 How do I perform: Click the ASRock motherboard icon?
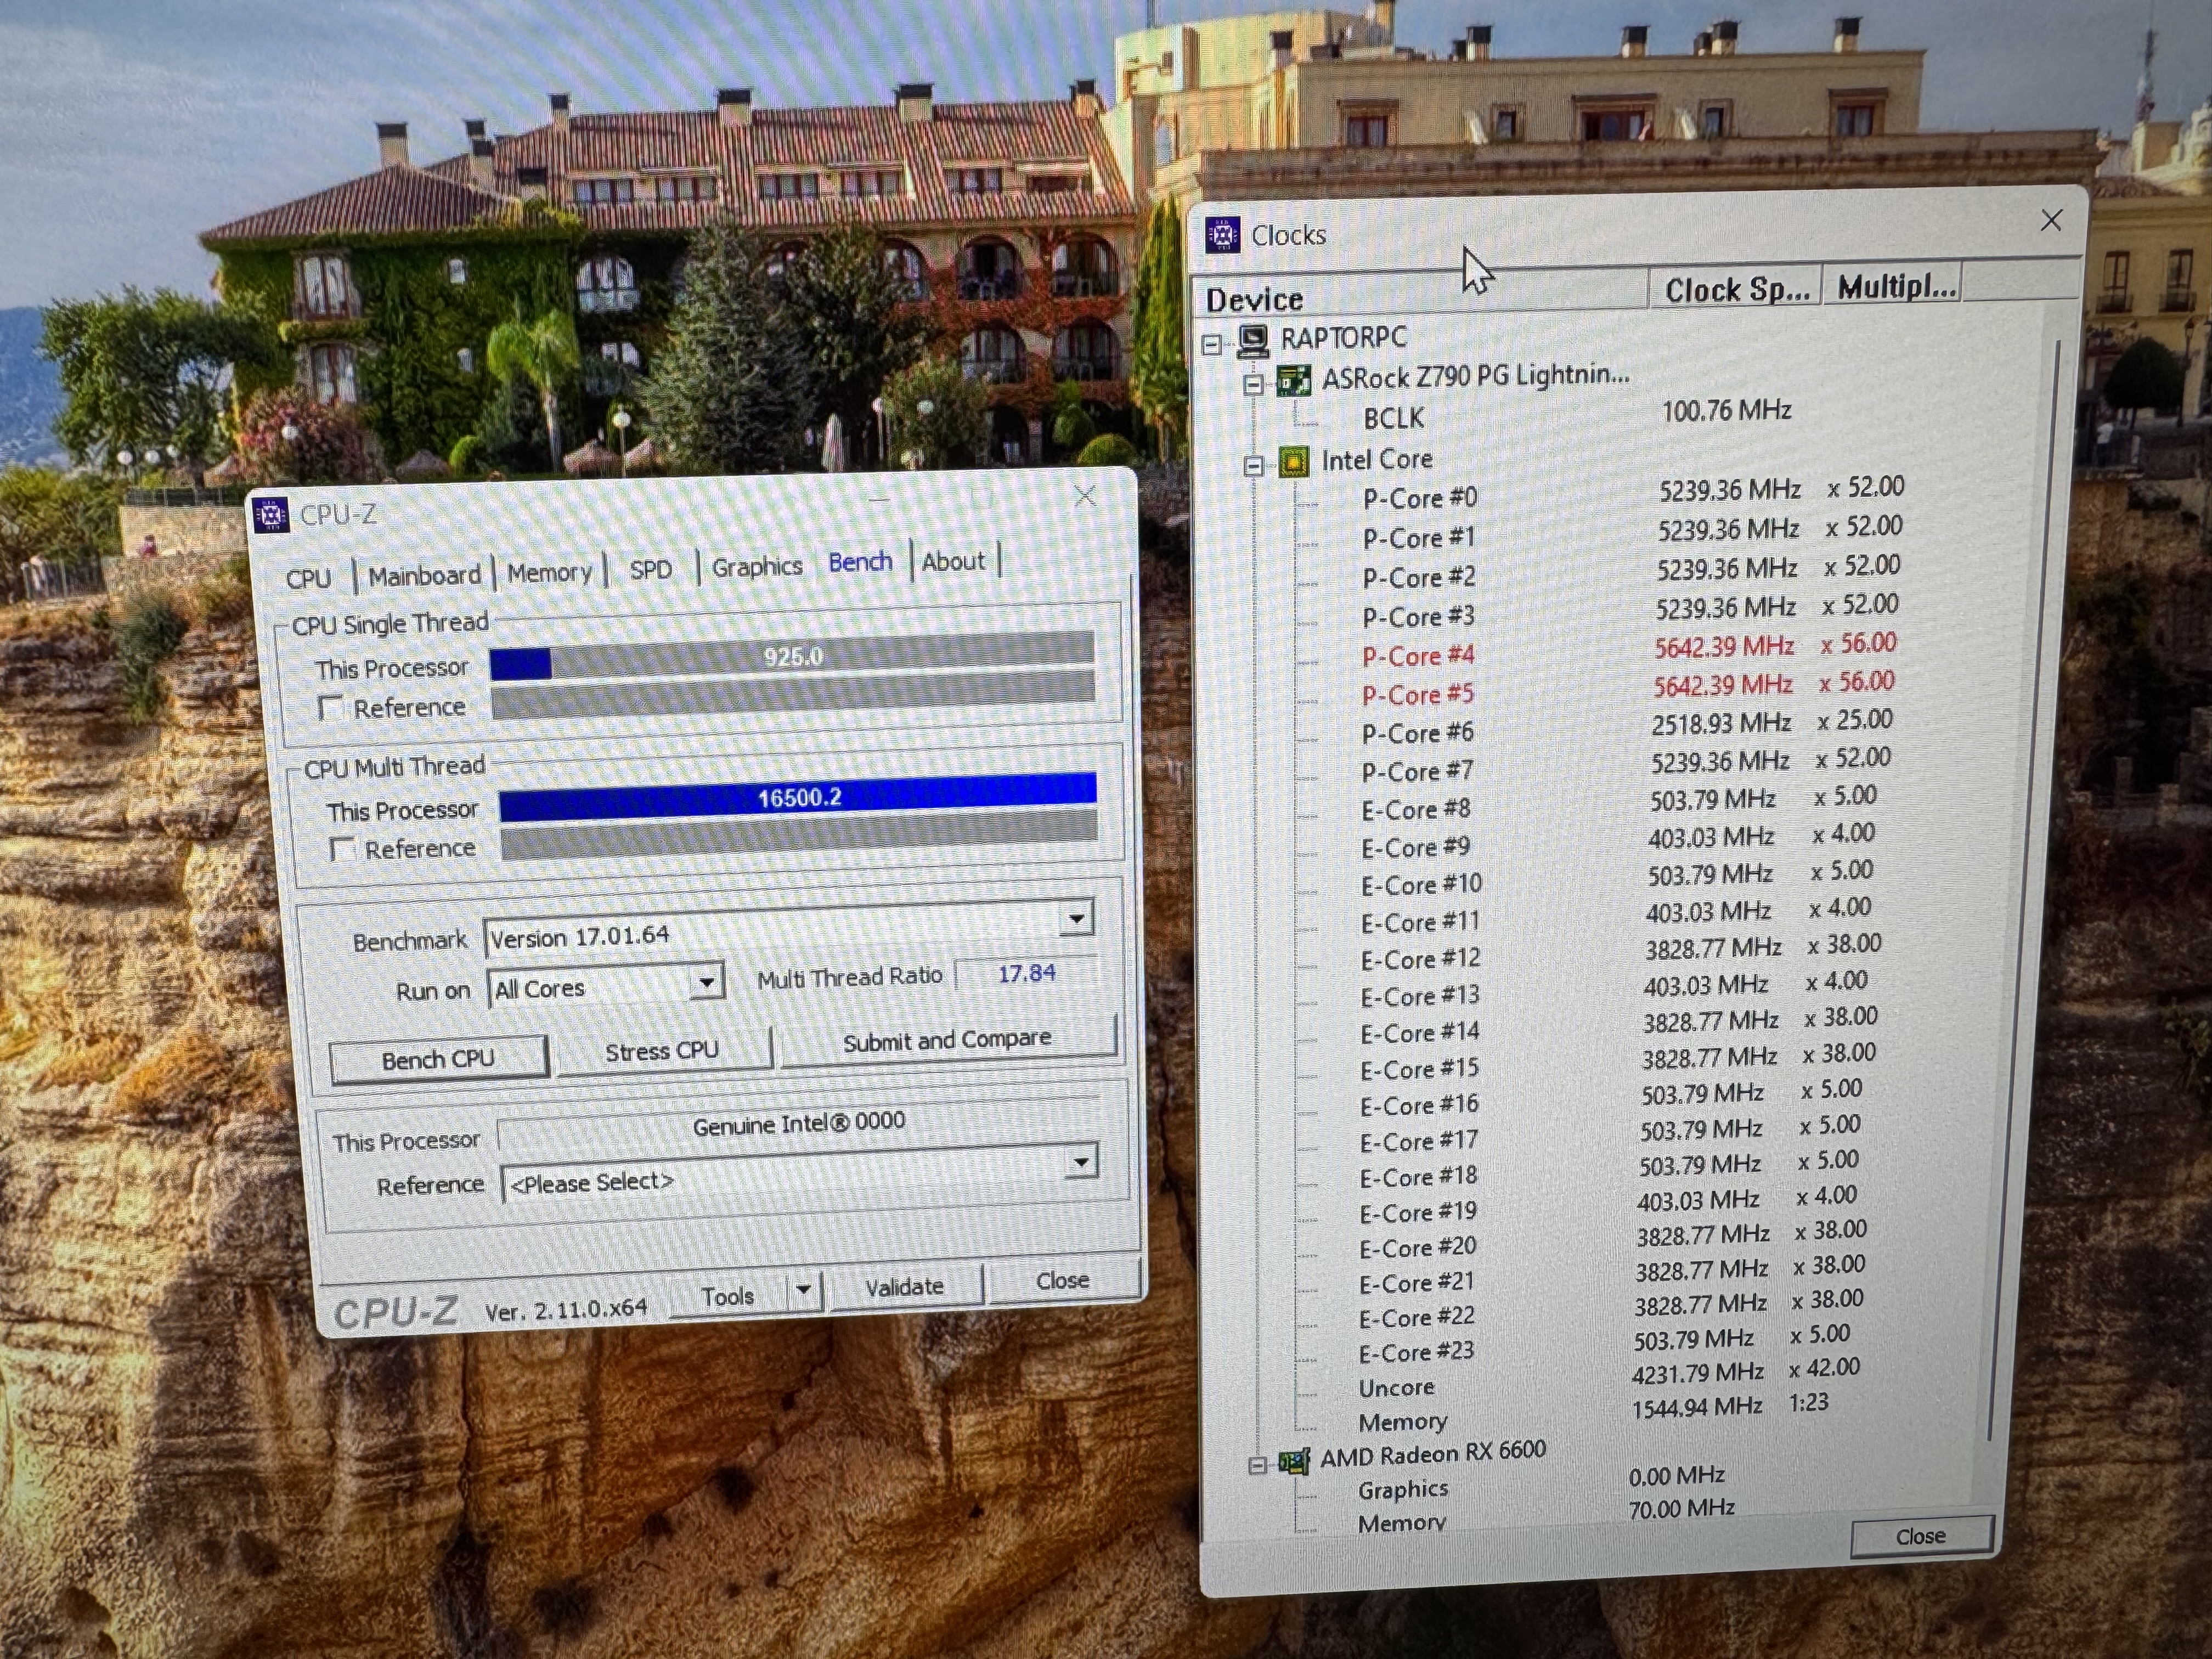(x=1293, y=380)
